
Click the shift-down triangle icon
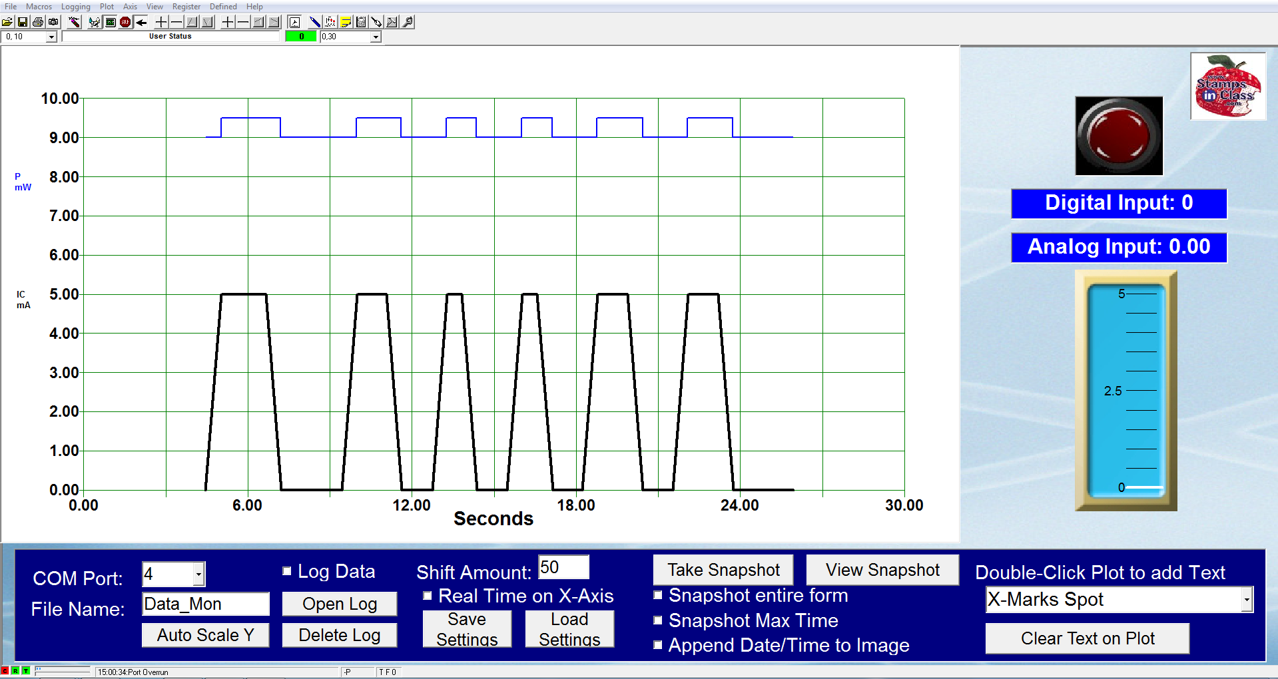(207, 22)
